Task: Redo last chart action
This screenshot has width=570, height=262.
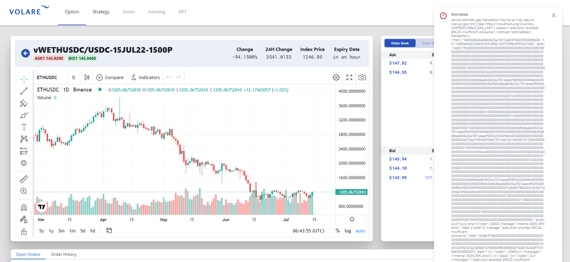Action: (x=178, y=77)
